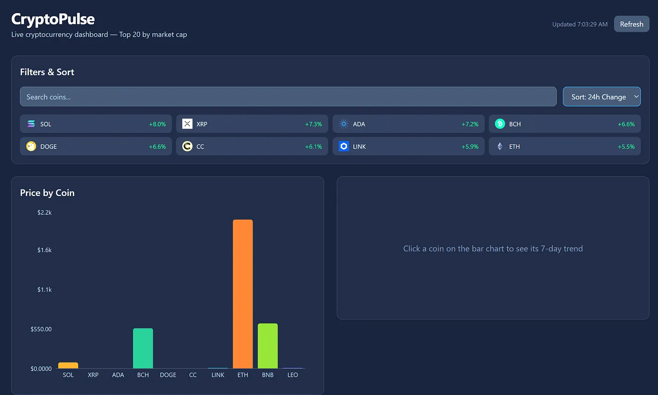
Task: Click the CC coin logo icon
Action: [187, 146]
